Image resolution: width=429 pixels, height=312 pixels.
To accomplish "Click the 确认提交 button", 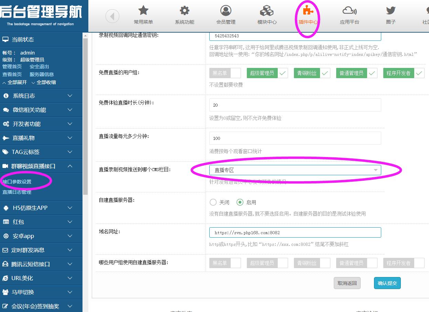I will [387, 283].
